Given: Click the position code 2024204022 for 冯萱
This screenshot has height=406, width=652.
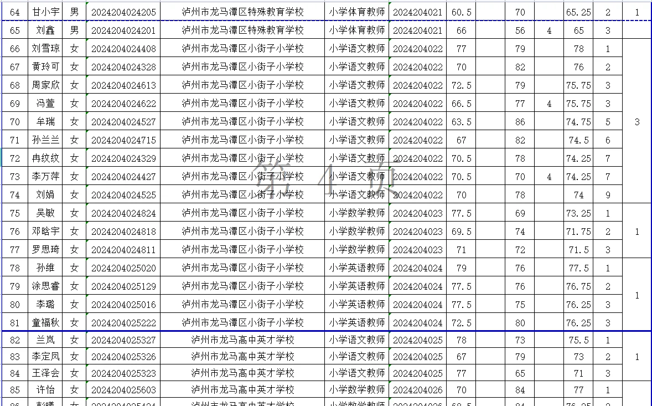Looking at the screenshot, I should (417, 103).
